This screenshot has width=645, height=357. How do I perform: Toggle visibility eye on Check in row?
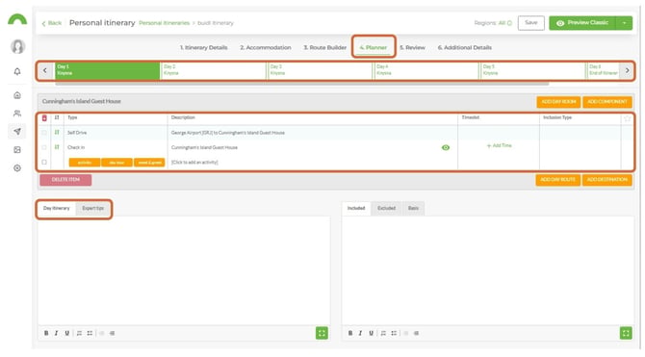click(445, 147)
